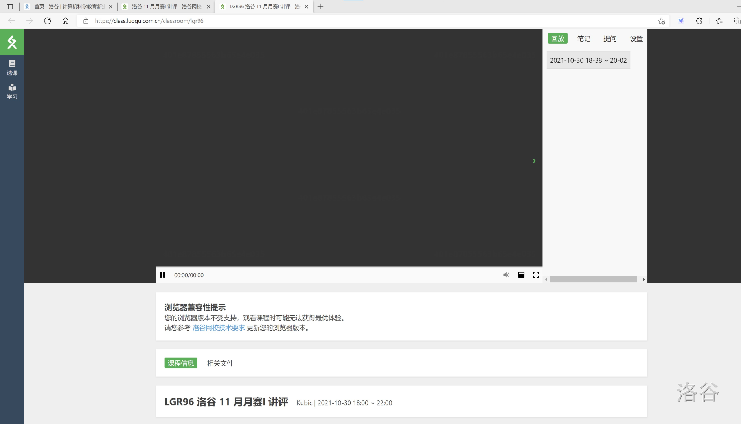Select the 课程信息 course info tab
741x424 pixels.
[181, 363]
